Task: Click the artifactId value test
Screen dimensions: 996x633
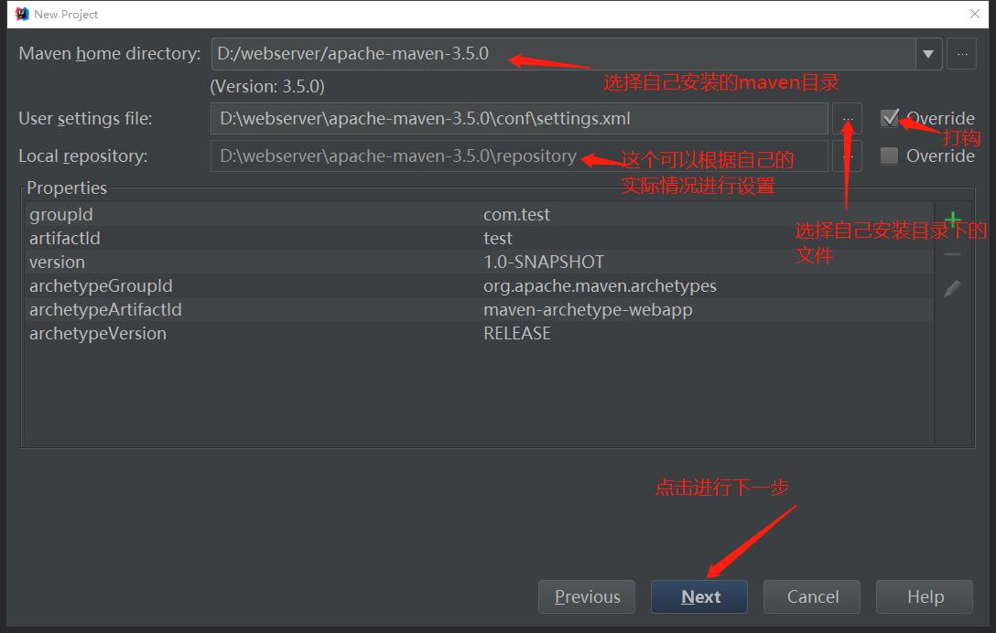Action: pos(497,238)
